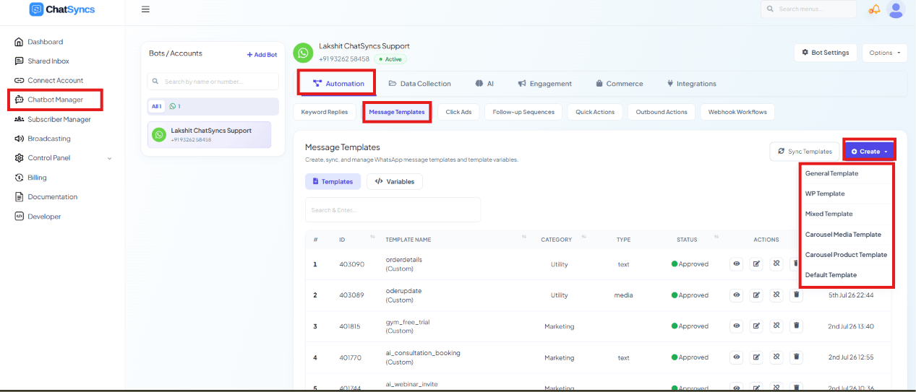Open Documentation from the sidebar
Image resolution: width=916 pixels, height=392 pixels.
[52, 197]
